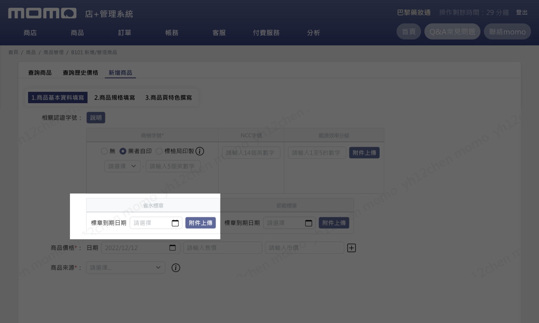Select the 標檢局印製 radio option

pos(159,151)
